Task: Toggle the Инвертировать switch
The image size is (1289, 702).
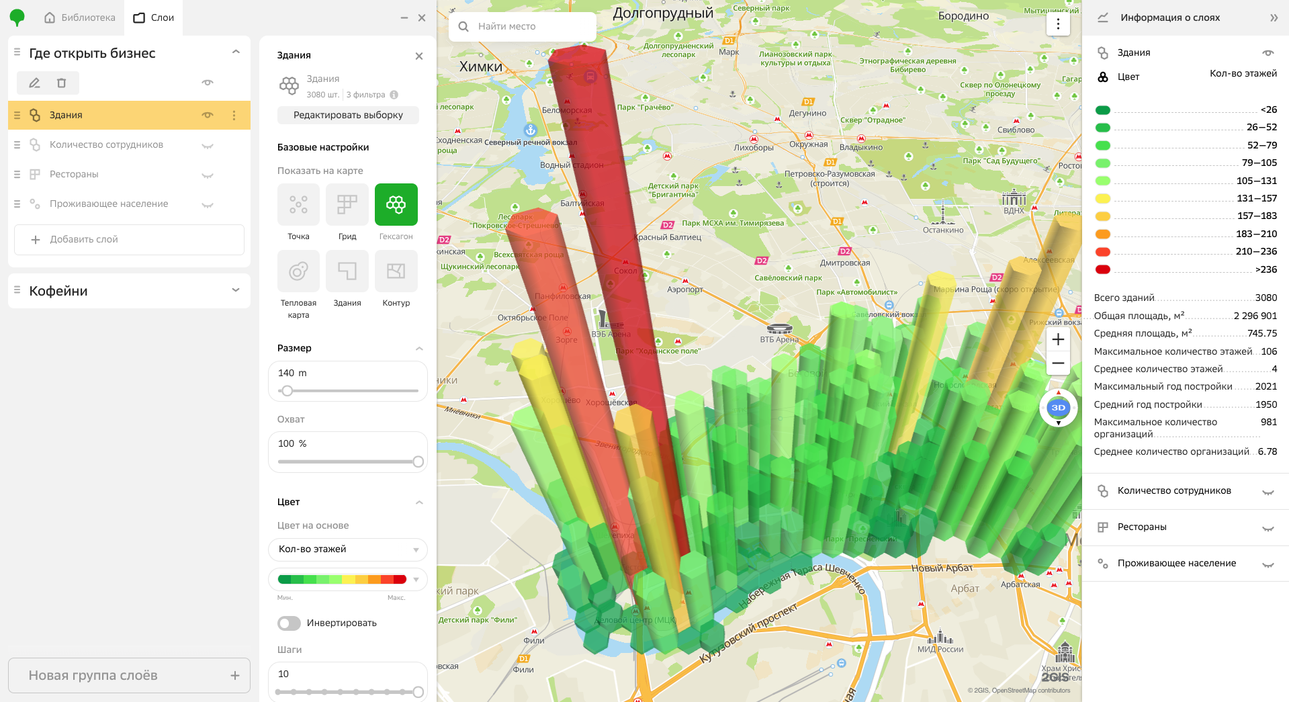Action: (290, 623)
